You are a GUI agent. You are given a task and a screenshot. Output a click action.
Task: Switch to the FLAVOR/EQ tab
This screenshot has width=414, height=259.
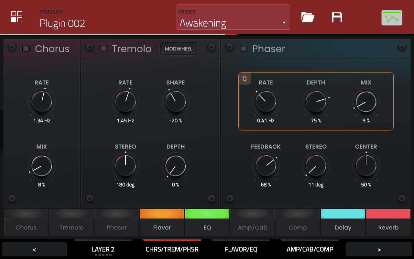click(x=241, y=249)
